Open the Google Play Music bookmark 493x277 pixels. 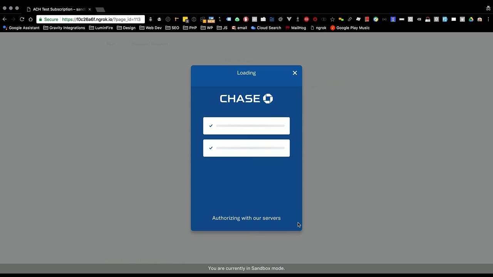(350, 28)
